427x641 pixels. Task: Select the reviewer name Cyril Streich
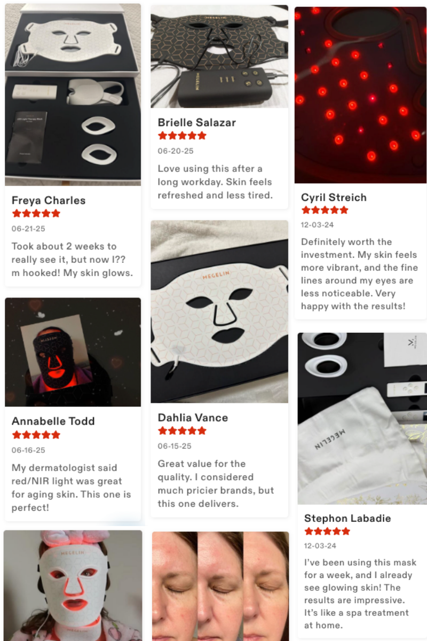(334, 198)
